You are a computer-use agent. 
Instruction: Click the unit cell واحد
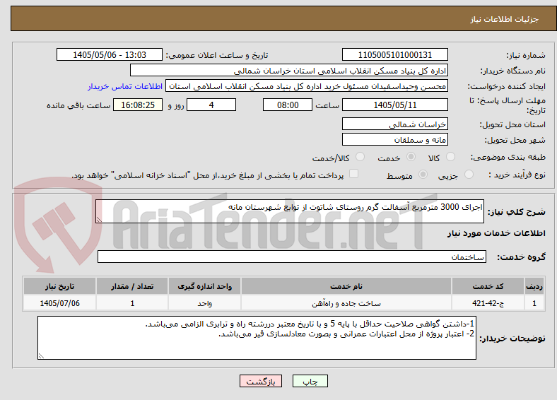coord(204,303)
